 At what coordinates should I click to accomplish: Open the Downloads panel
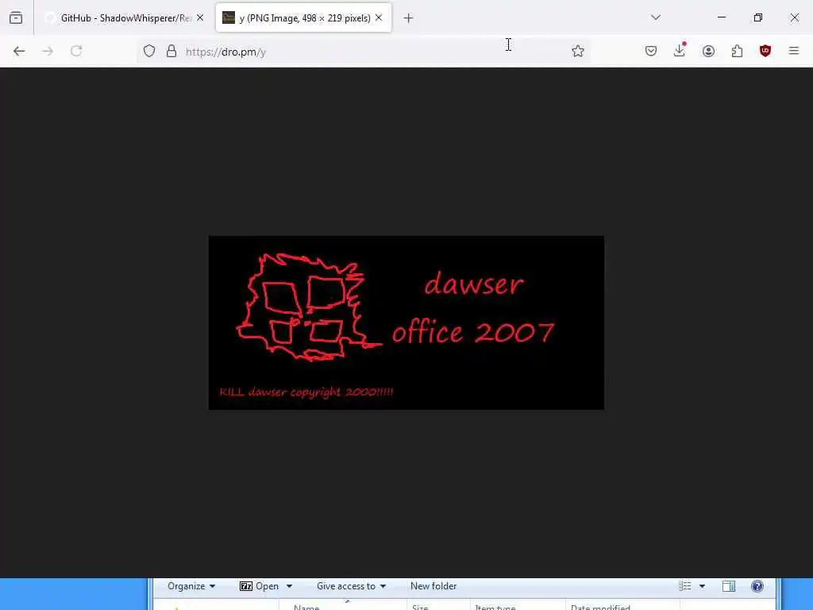click(x=680, y=50)
